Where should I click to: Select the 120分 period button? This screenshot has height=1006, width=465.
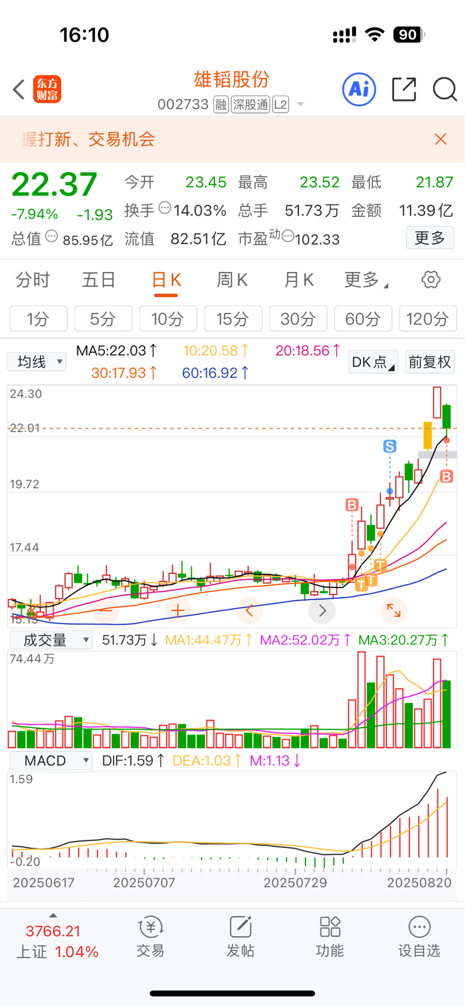tap(428, 318)
